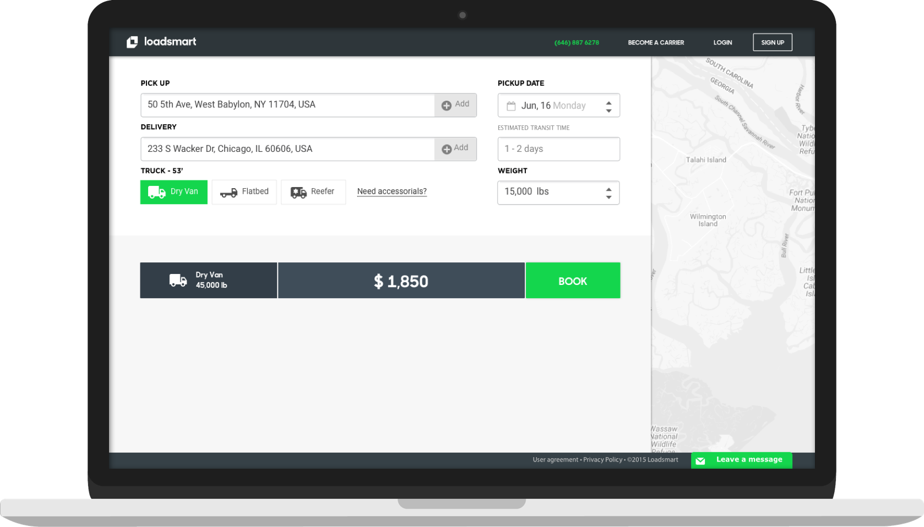The image size is (924, 527).
Task: Click the Pick Up address field
Action: click(287, 105)
